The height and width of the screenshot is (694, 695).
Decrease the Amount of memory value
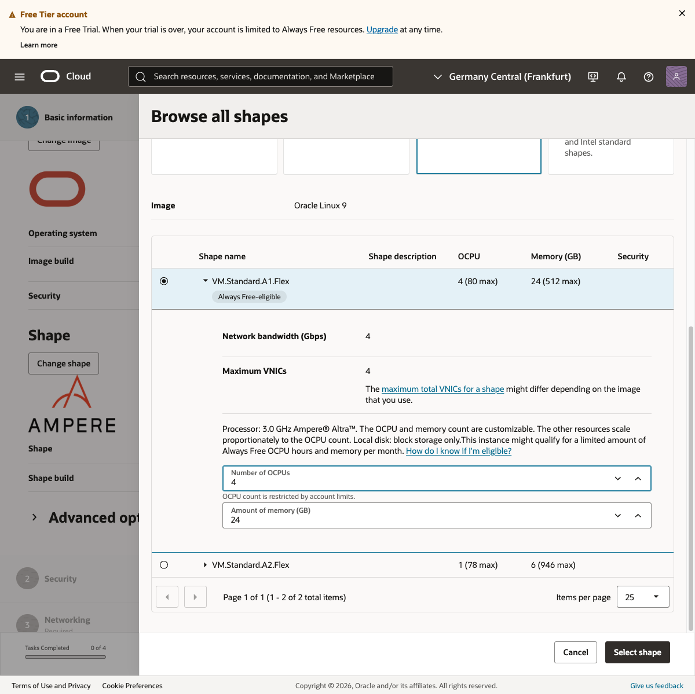coord(618,516)
